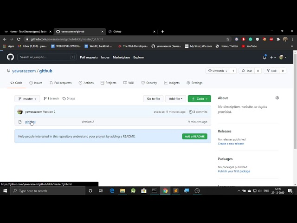Click the Add a README button
Image resolution: width=297 pixels, height=223 pixels.
coord(195,136)
